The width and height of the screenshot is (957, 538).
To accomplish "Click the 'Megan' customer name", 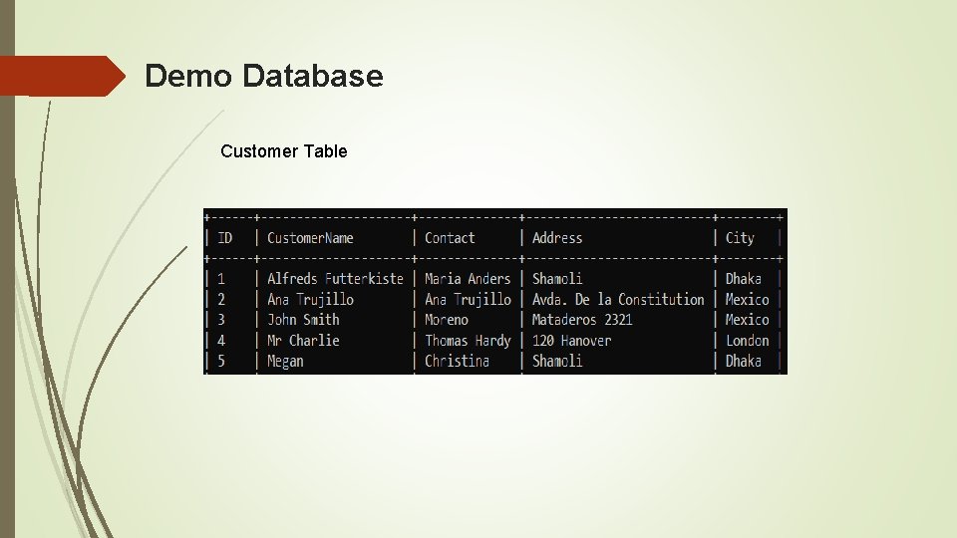I will pyautogui.click(x=285, y=361).
